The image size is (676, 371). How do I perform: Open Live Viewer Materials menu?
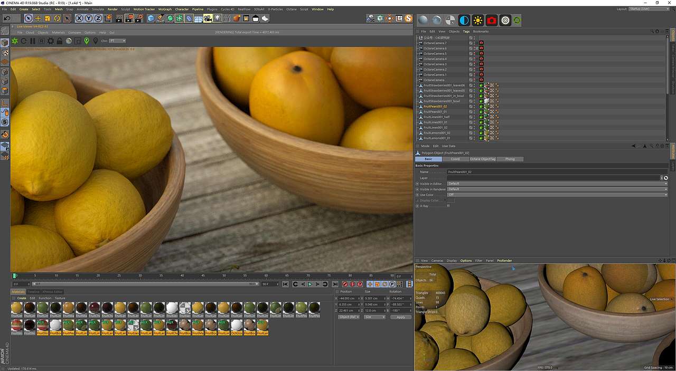pyautogui.click(x=58, y=32)
